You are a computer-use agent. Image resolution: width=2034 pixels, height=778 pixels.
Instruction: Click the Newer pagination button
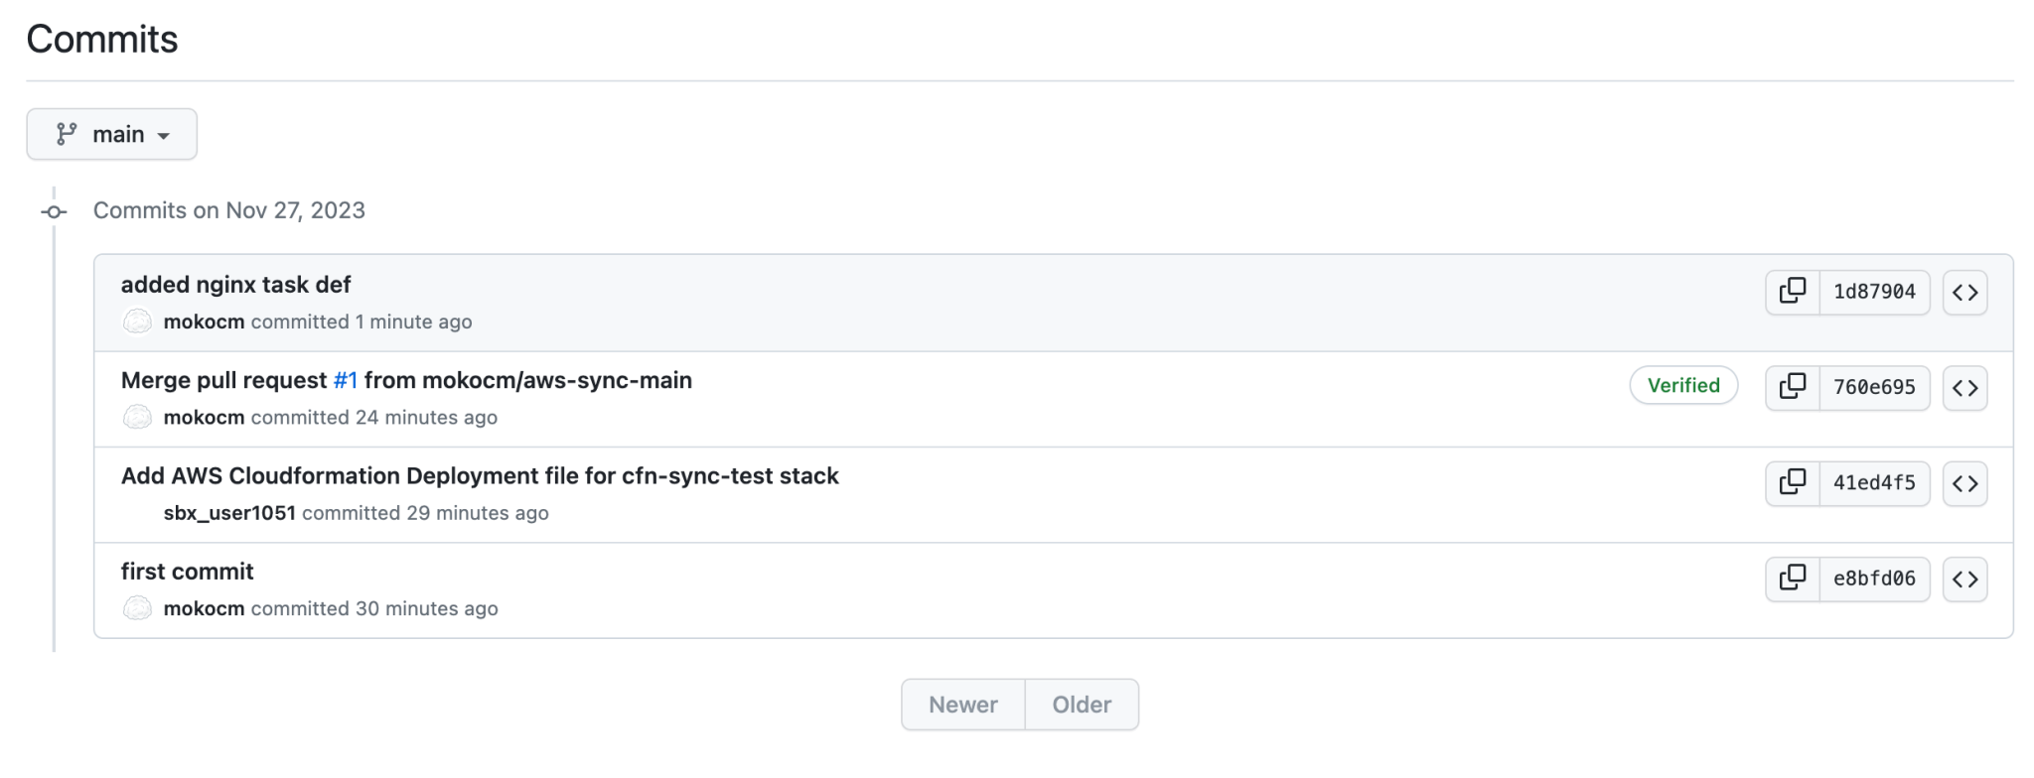pos(961,704)
